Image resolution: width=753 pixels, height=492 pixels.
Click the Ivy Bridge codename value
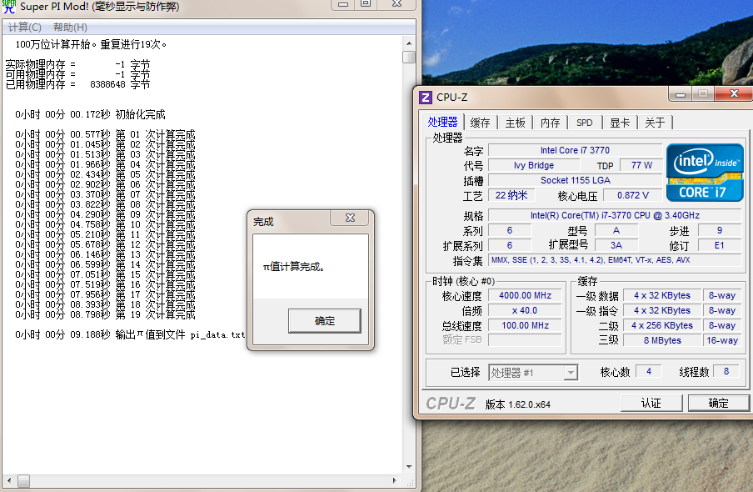[x=534, y=165]
